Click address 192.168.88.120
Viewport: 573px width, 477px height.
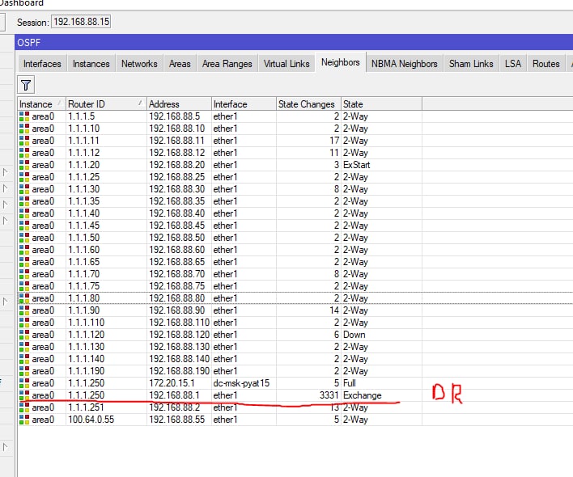pos(179,335)
